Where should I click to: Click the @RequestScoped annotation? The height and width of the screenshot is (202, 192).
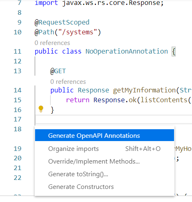pyautogui.click(x=62, y=22)
